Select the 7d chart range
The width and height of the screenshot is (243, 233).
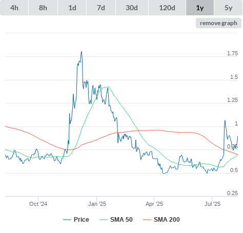pos(101,8)
